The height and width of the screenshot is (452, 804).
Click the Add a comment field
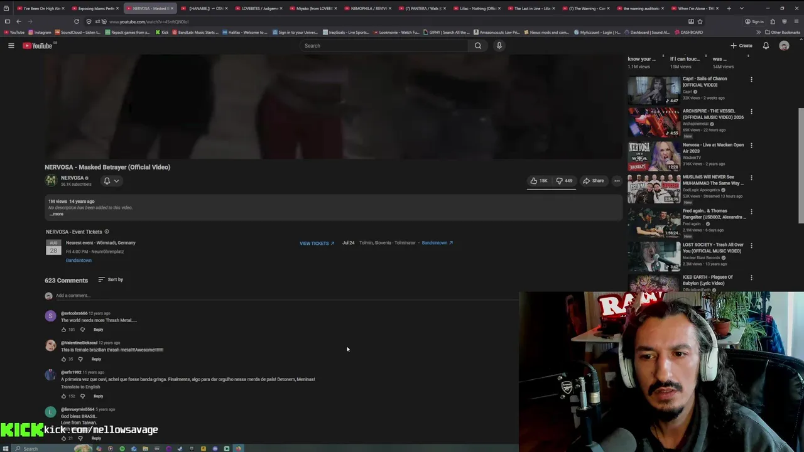click(x=286, y=296)
